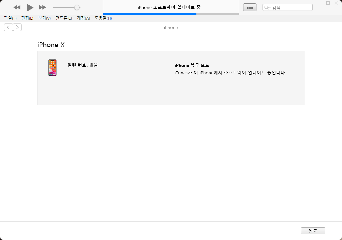Go forward with the right arrow button
This screenshot has width=342, height=240.
[17, 27]
